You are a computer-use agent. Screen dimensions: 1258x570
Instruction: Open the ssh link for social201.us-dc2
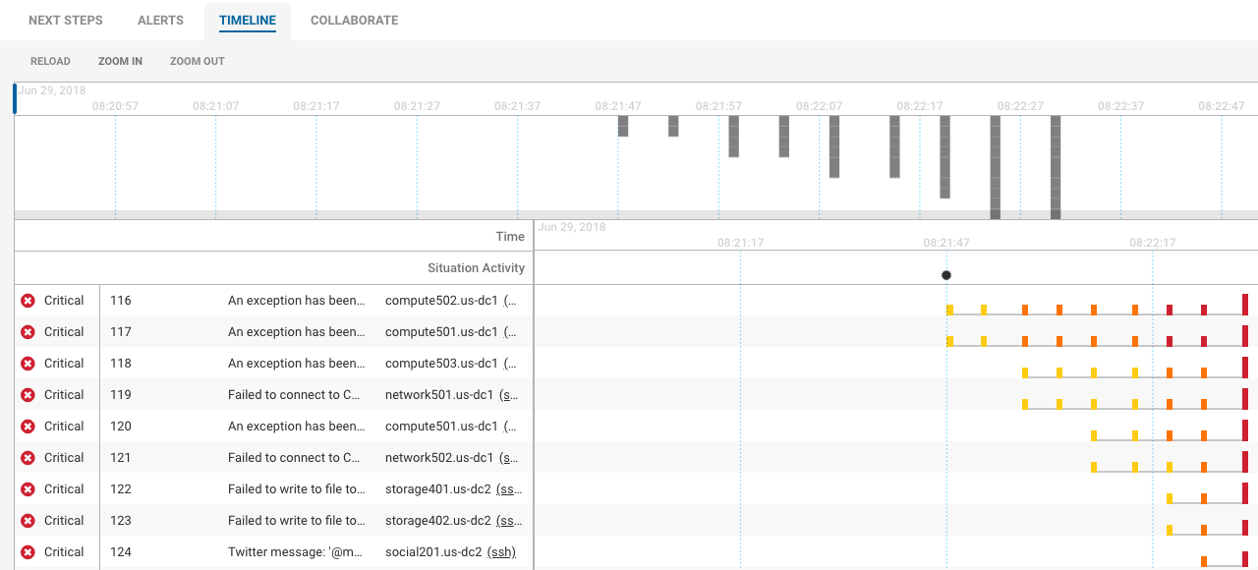click(501, 552)
